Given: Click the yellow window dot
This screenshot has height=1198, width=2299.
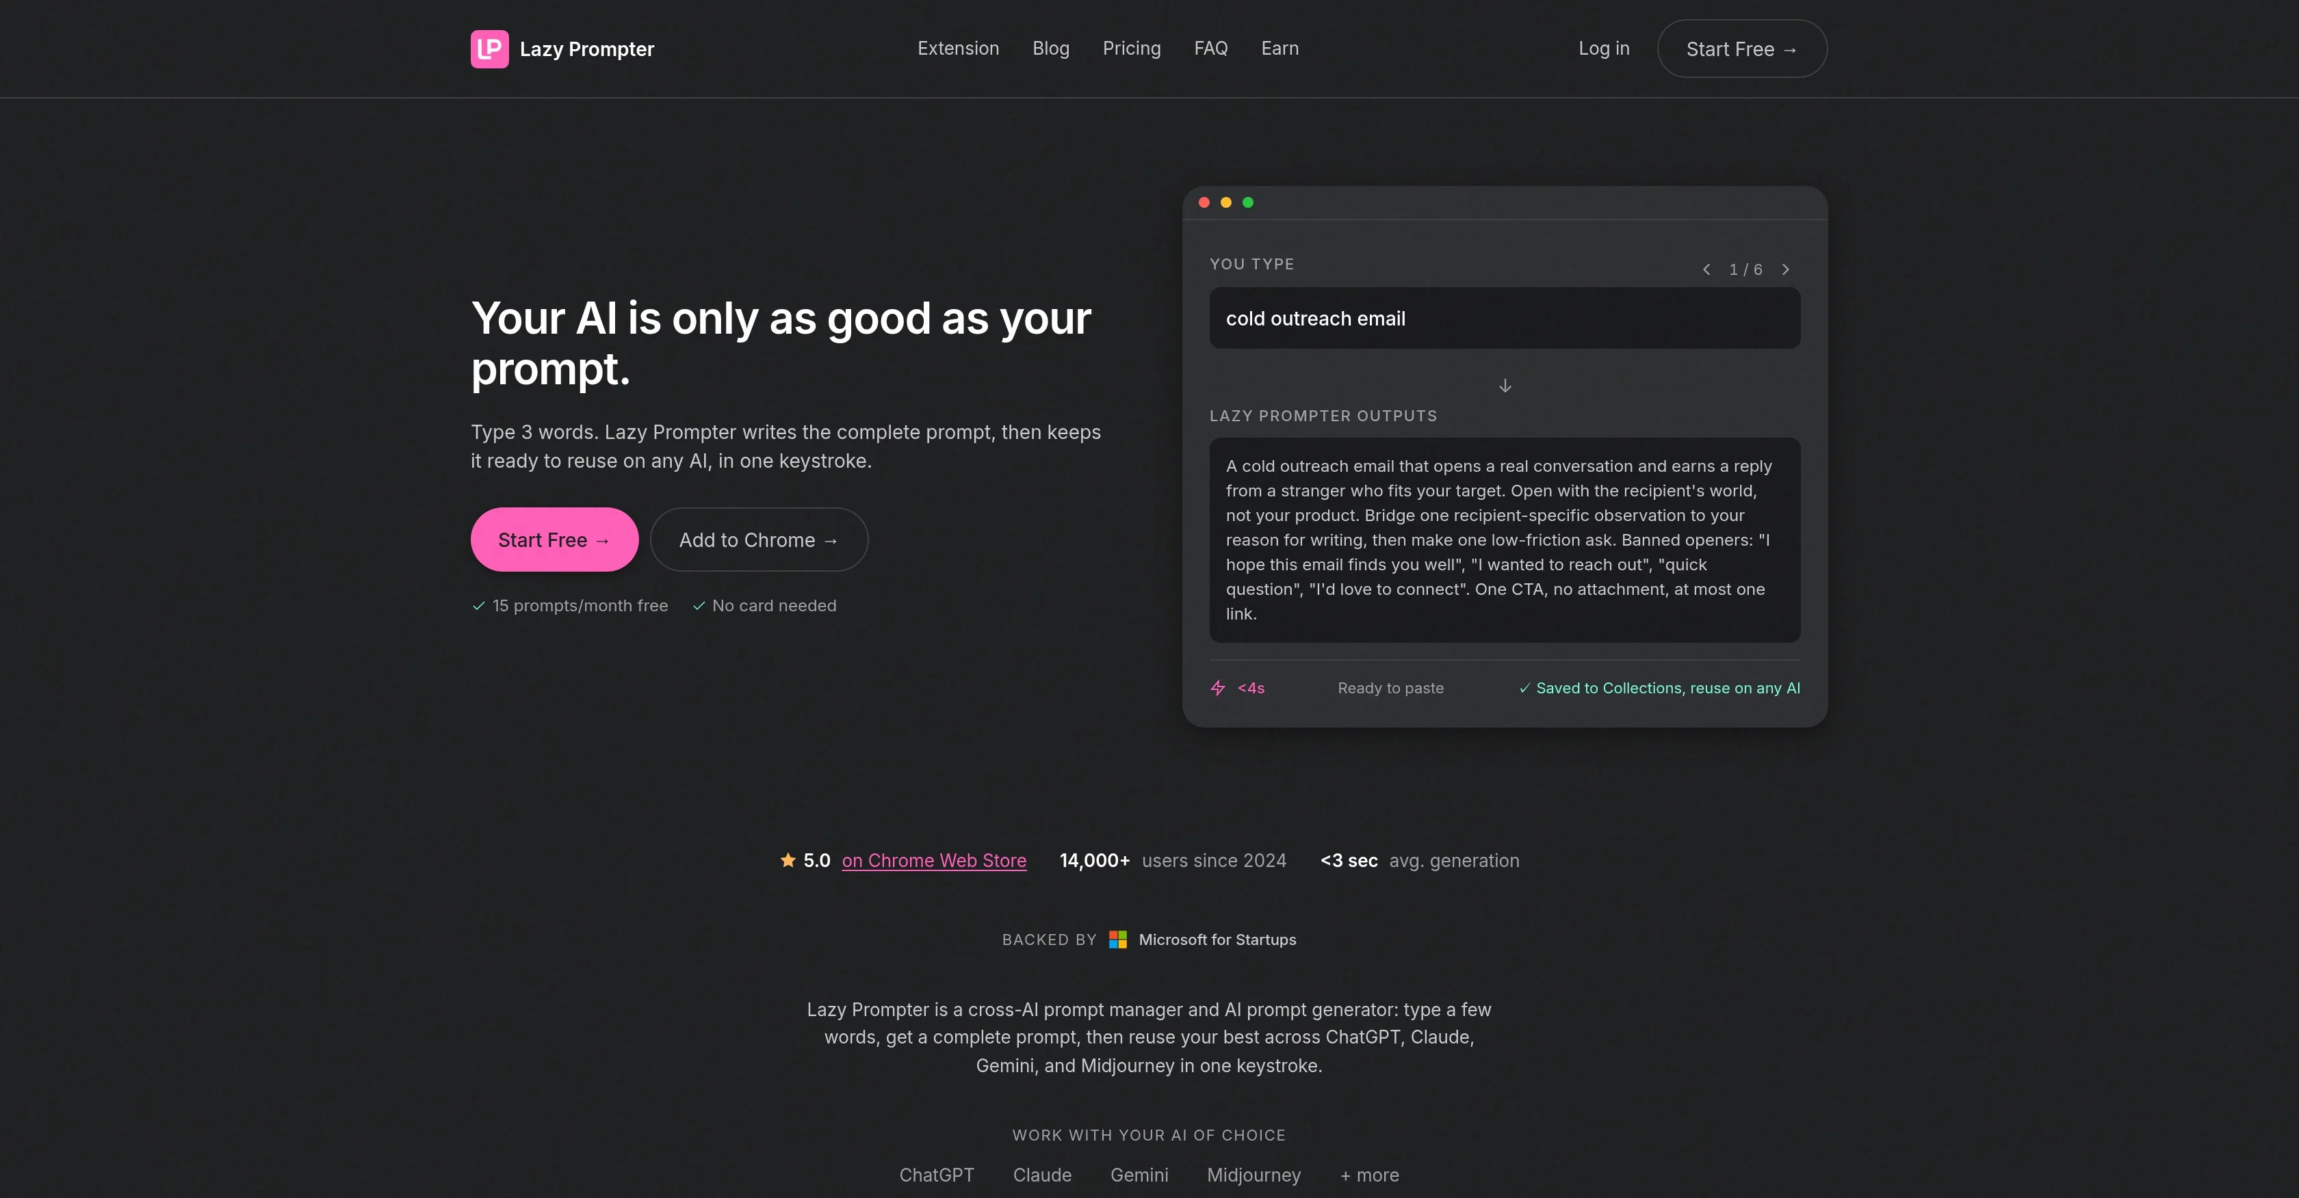Looking at the screenshot, I should click(1225, 202).
